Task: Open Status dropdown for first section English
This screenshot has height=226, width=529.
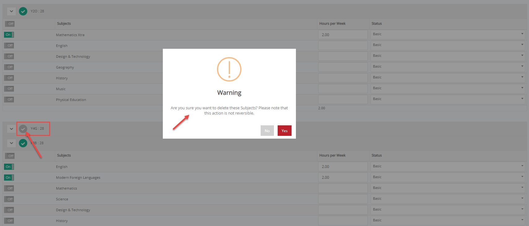Action: [x=448, y=45]
